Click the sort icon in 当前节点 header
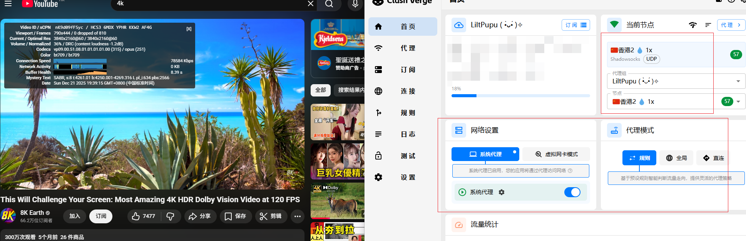Screen dimensions: 746x241 pos(708,25)
